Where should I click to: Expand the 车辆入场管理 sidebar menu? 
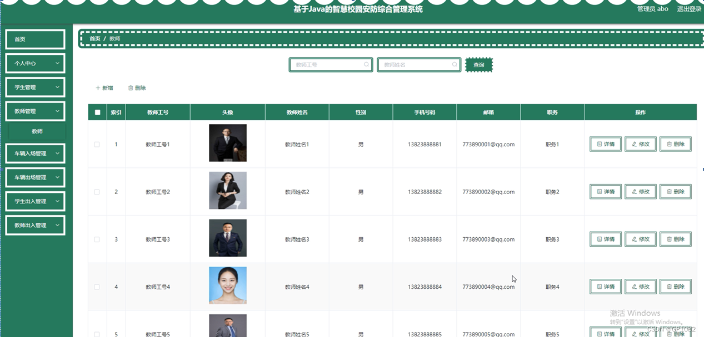[x=35, y=154]
